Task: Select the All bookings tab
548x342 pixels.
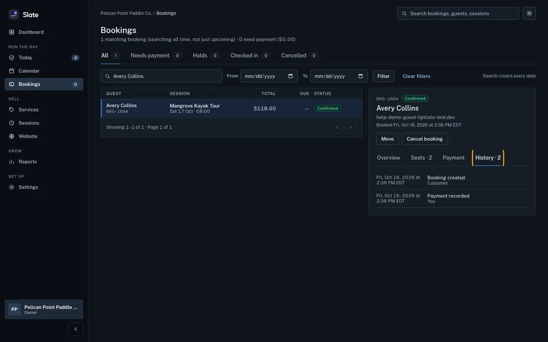Action: tap(110, 55)
